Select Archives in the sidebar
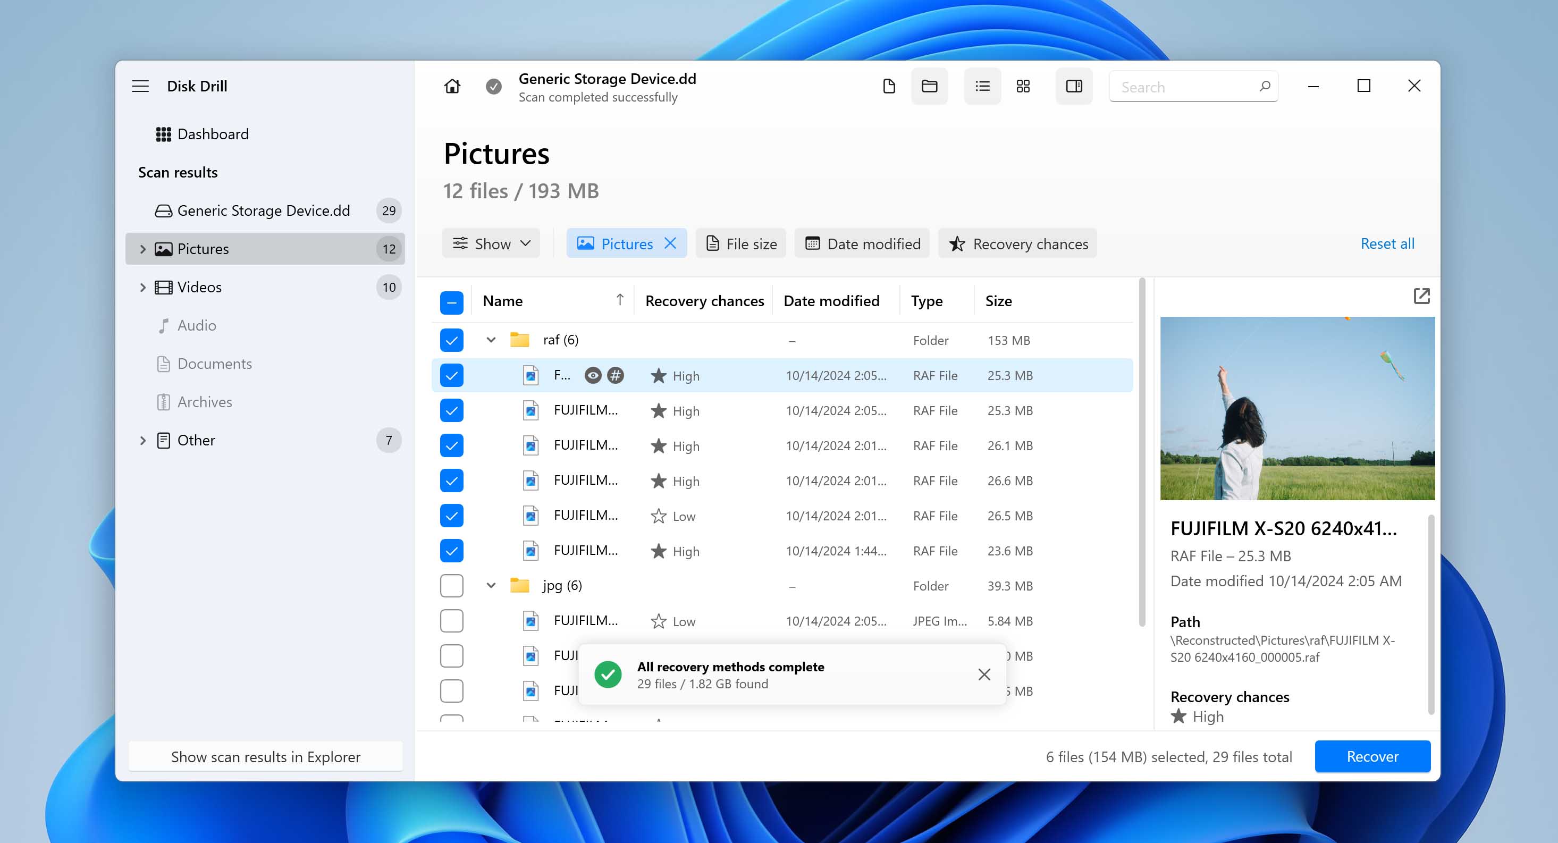Image resolution: width=1558 pixels, height=843 pixels. pos(264,402)
